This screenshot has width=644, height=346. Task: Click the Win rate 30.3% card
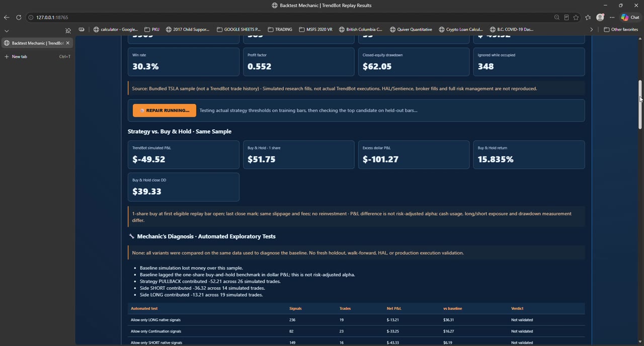[x=184, y=61]
